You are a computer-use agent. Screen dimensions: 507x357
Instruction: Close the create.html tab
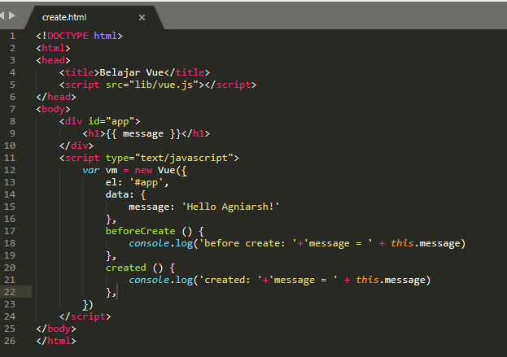(142, 17)
